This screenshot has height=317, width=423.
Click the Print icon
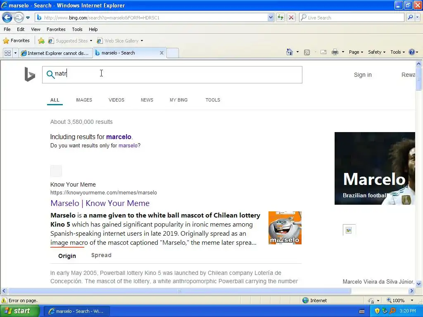(335, 52)
